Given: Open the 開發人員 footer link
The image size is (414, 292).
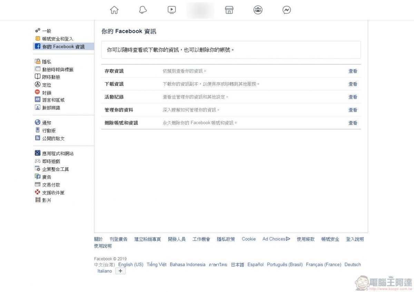Looking at the screenshot, I should [177, 239].
